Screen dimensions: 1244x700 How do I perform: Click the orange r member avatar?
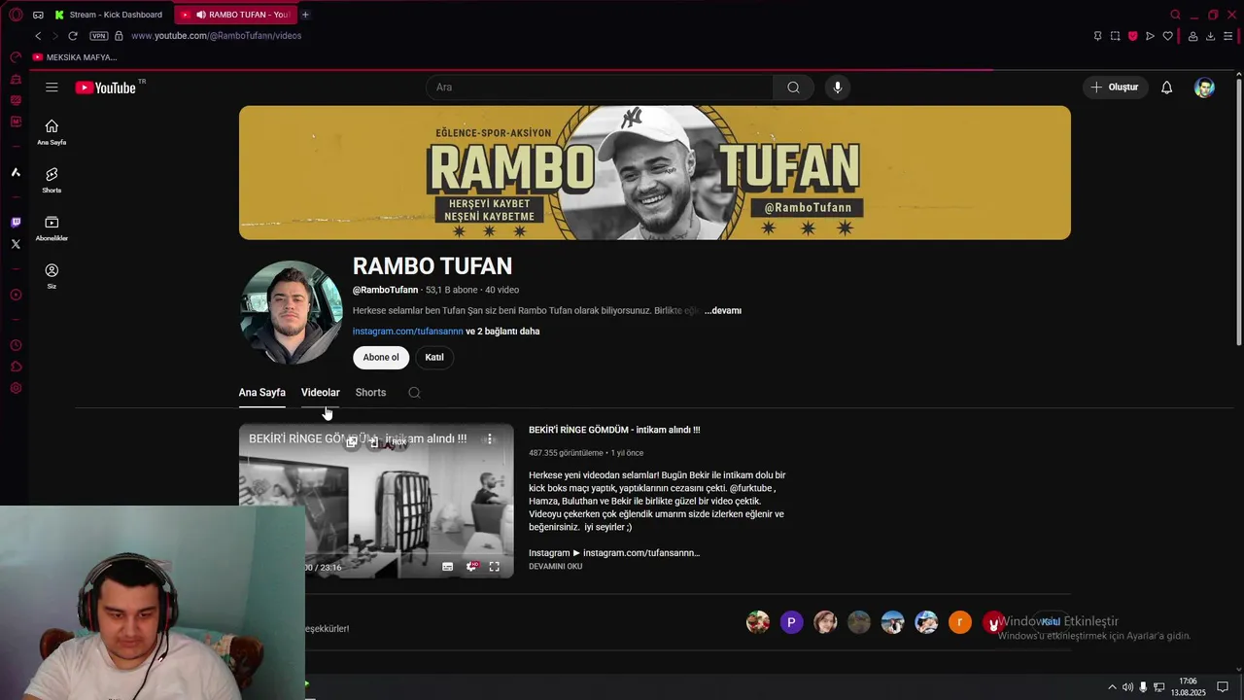(x=960, y=622)
